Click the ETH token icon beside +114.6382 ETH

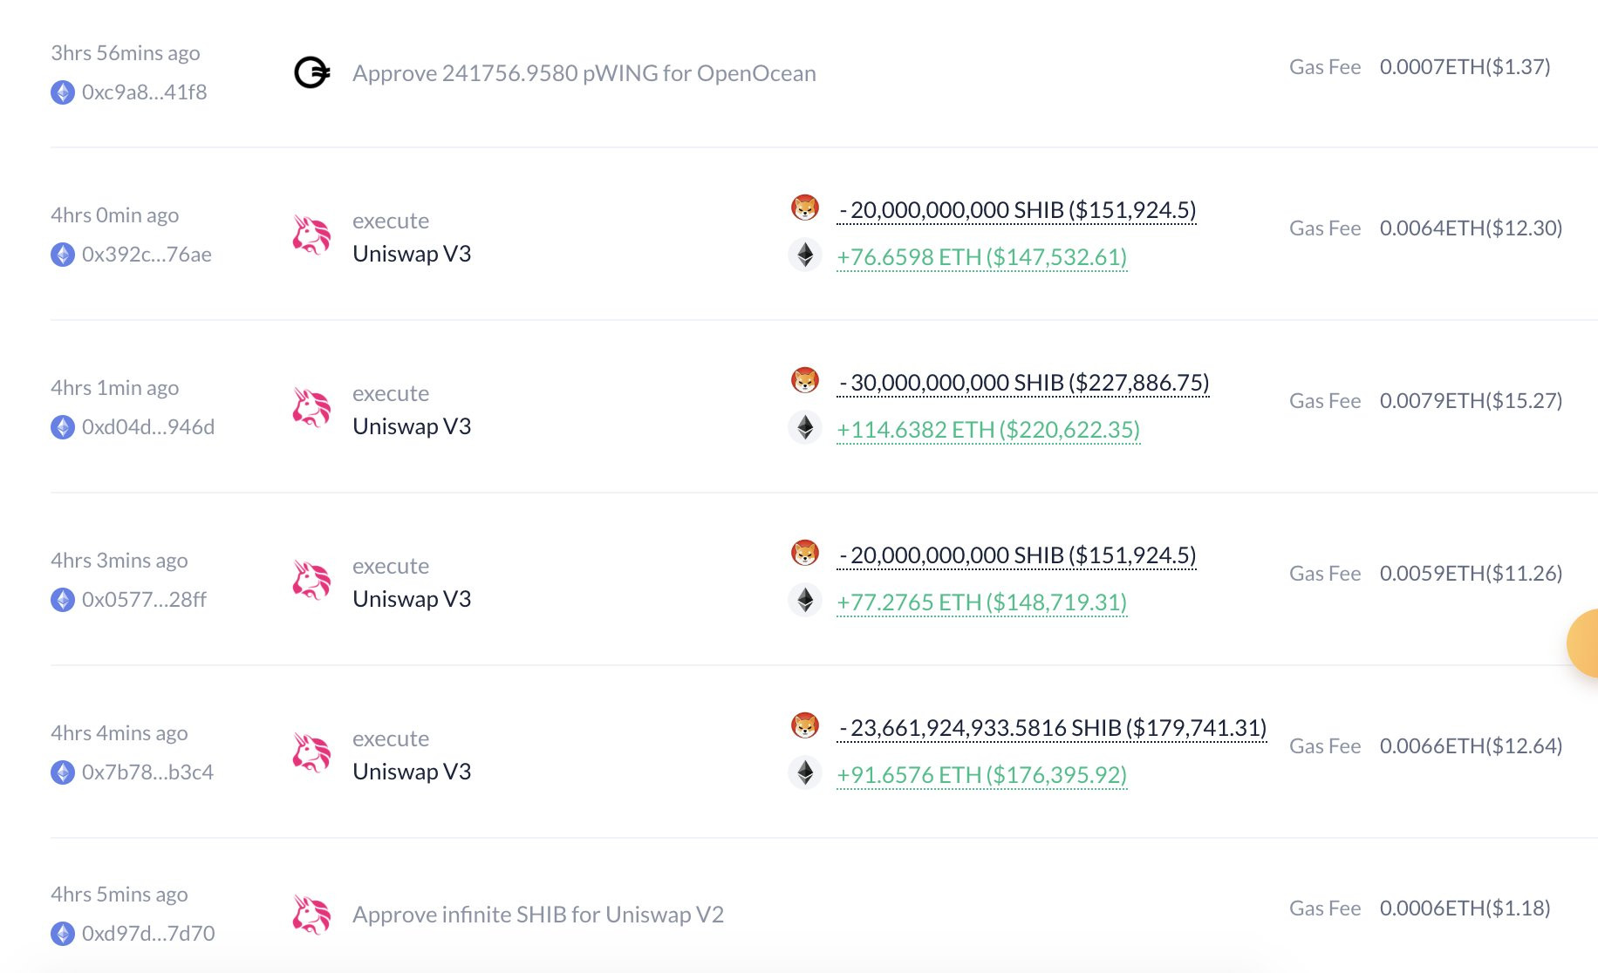point(805,427)
